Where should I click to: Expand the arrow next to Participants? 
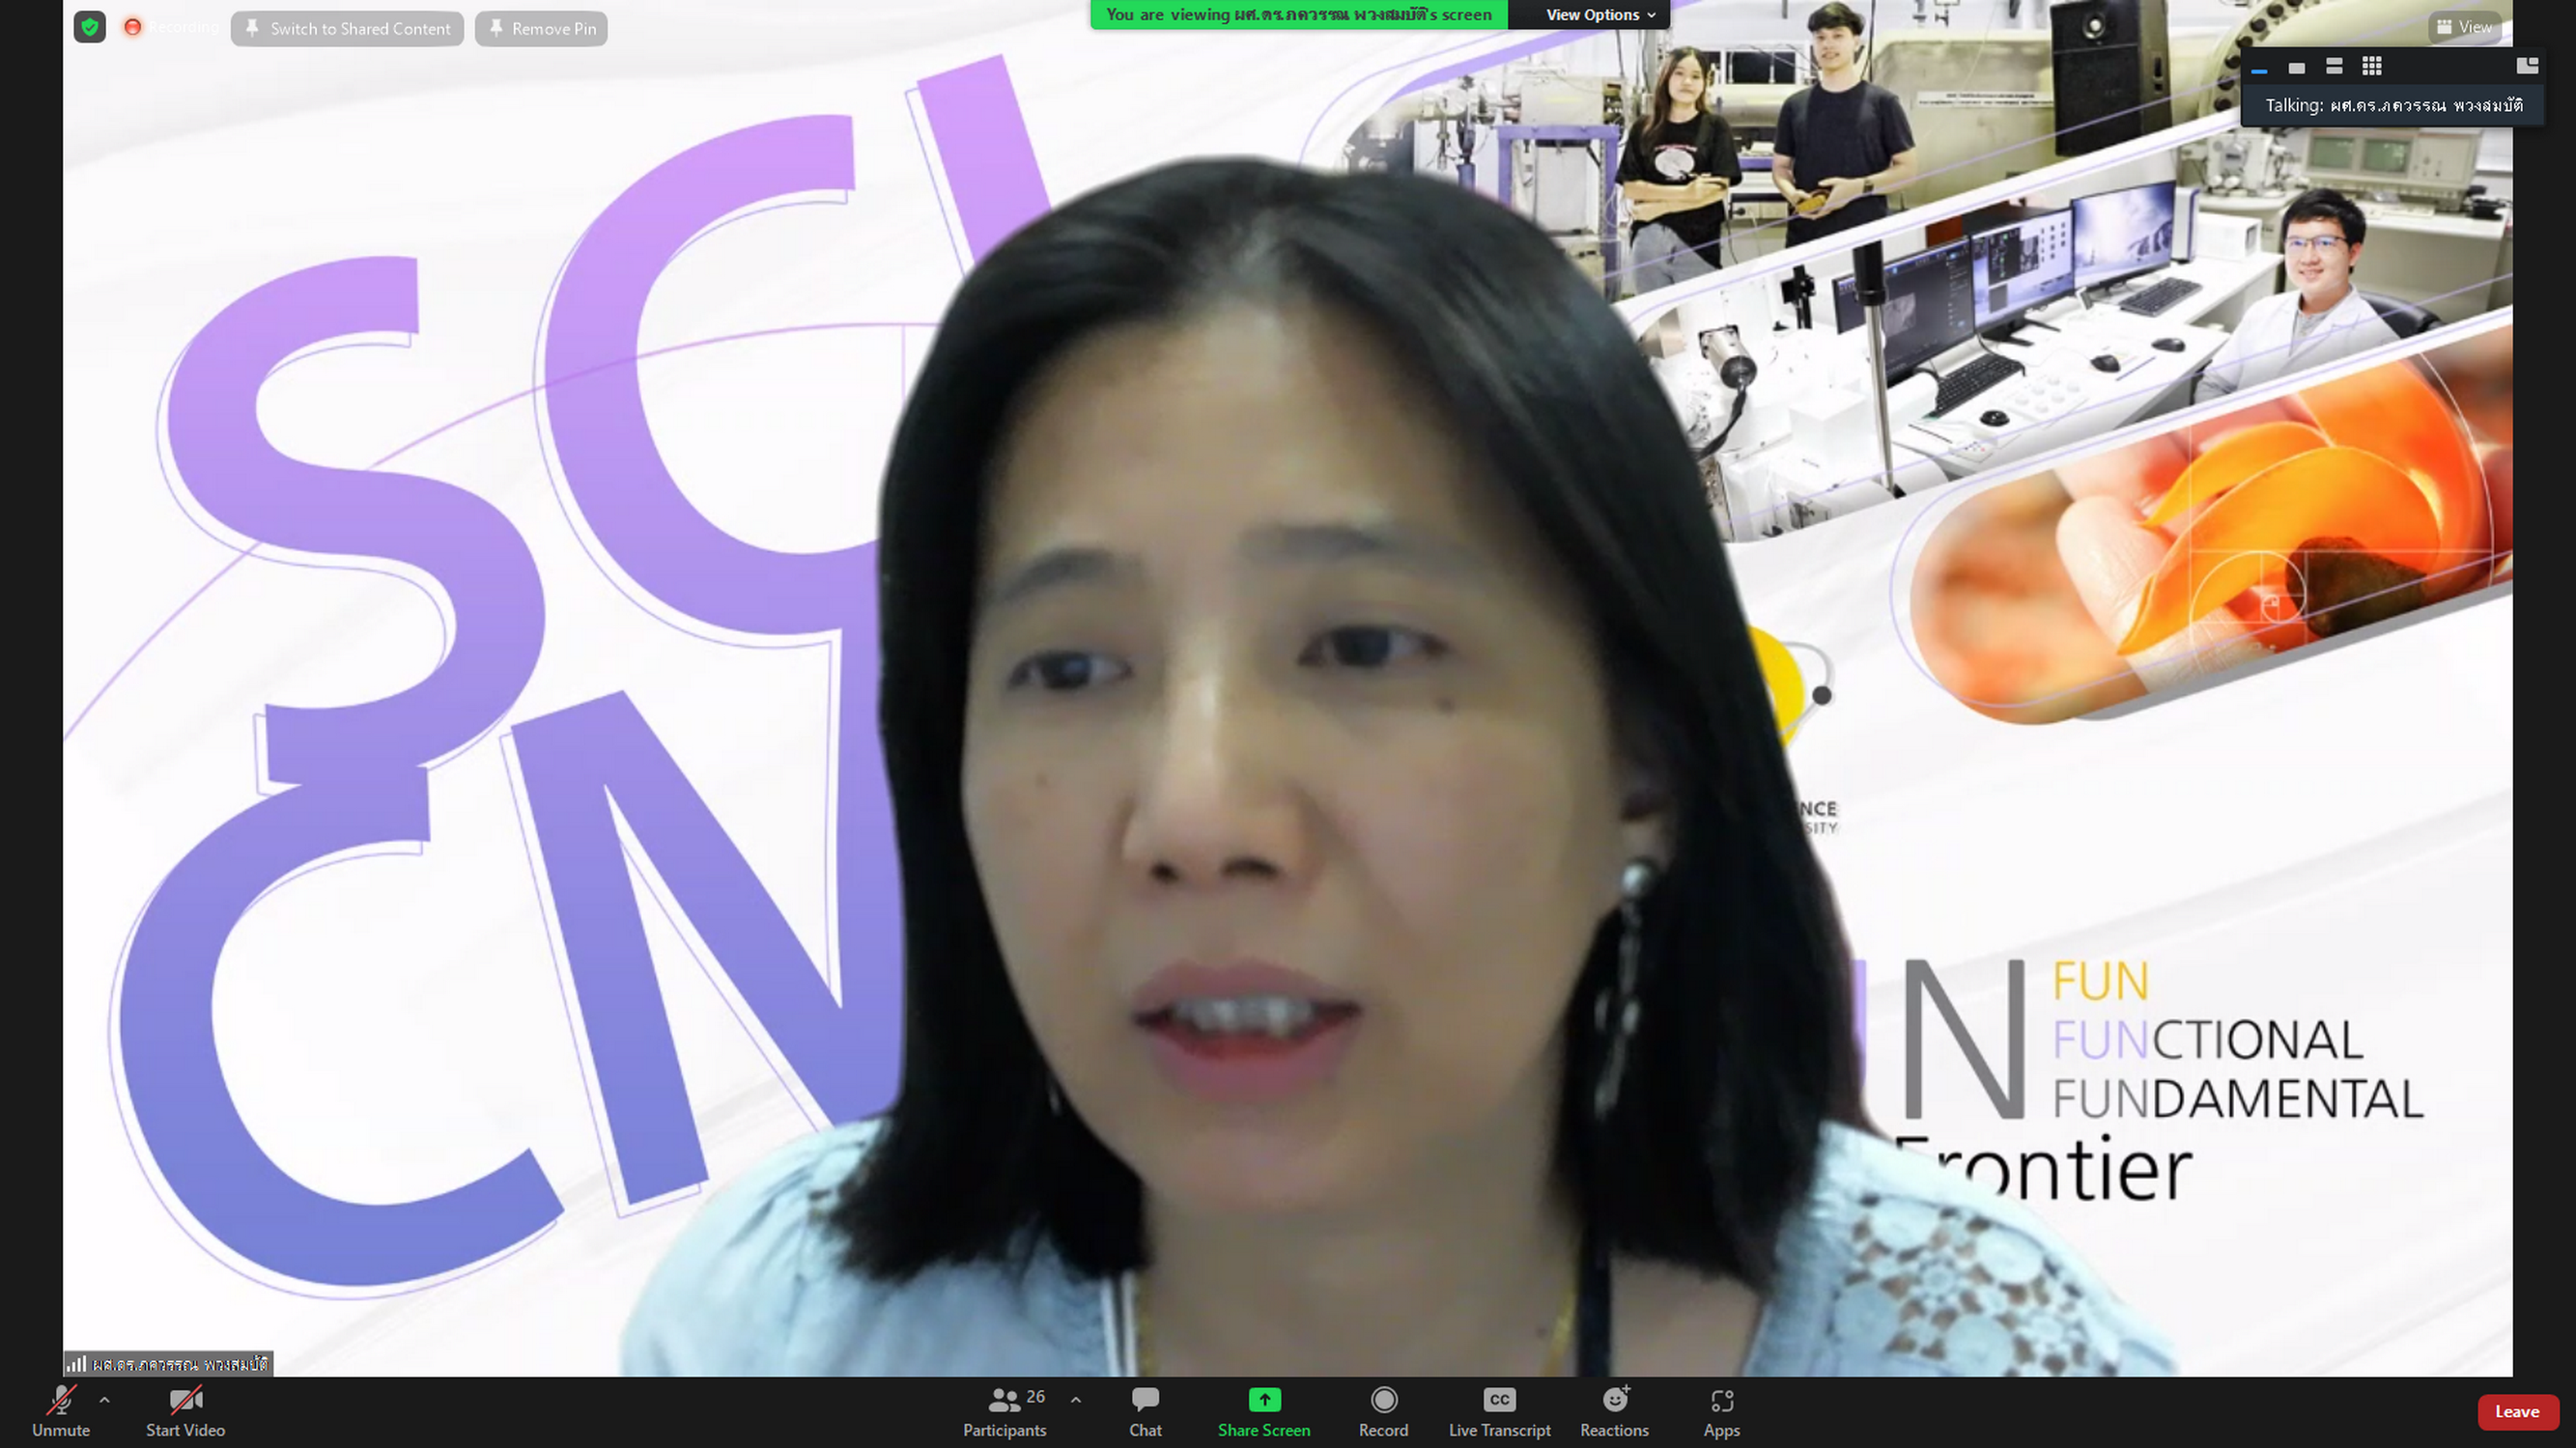[x=1075, y=1400]
